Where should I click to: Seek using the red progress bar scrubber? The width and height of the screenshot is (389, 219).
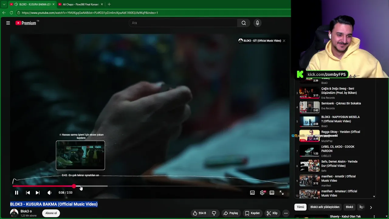[x=74, y=186]
